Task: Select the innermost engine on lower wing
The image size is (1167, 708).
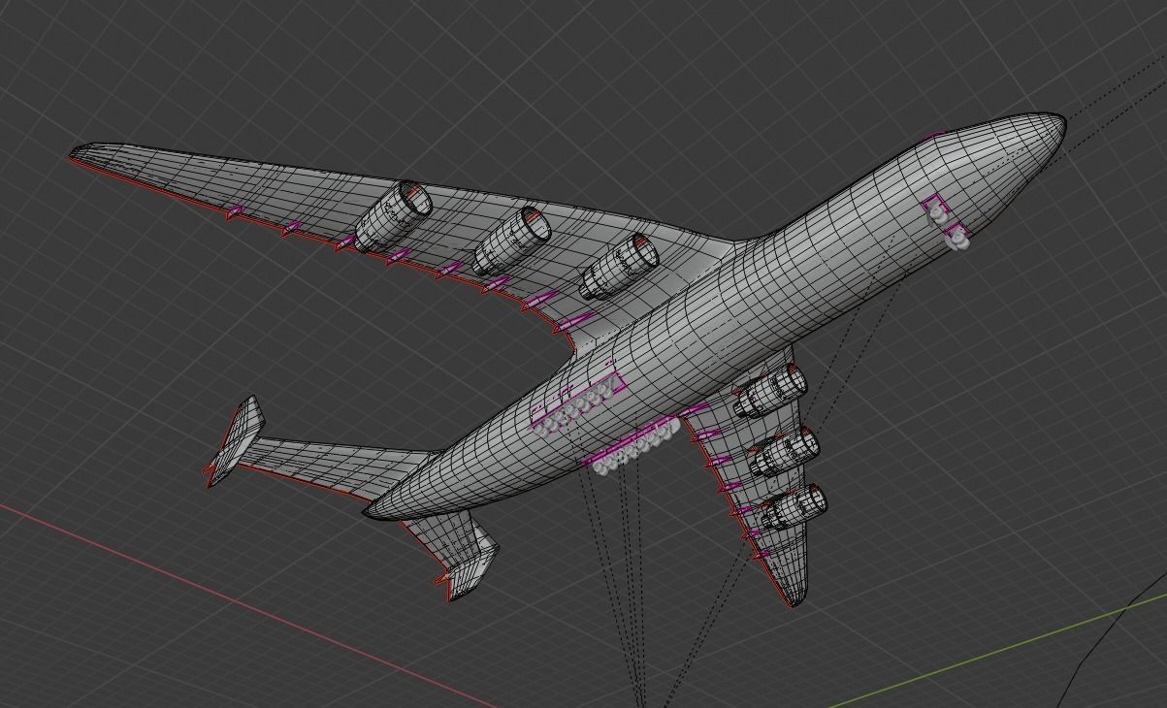Action: point(771,390)
